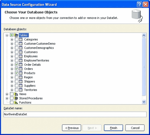The height and width of the screenshot is (135, 150).
Task: Check the Customers table checkbox
Action: (17, 52)
